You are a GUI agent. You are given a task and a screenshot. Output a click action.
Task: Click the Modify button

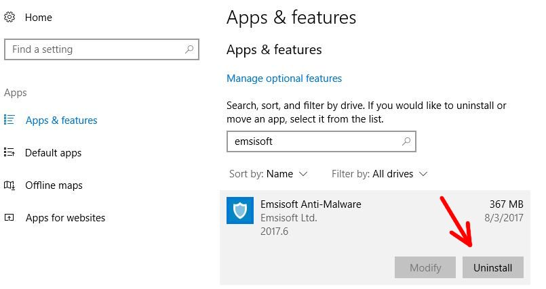(425, 267)
